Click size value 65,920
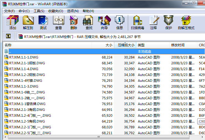205x140 pixels. click(x=107, y=116)
